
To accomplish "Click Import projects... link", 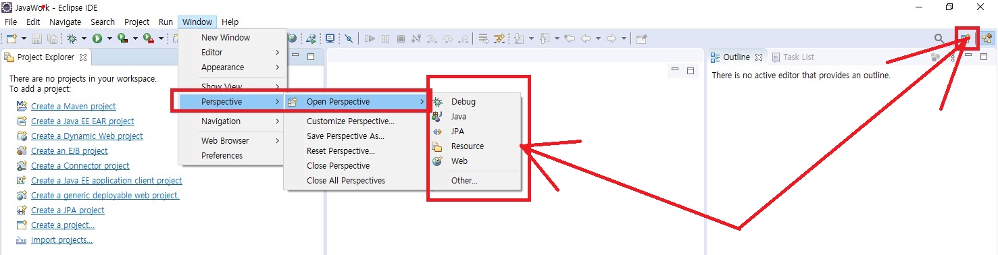I will coord(62,240).
